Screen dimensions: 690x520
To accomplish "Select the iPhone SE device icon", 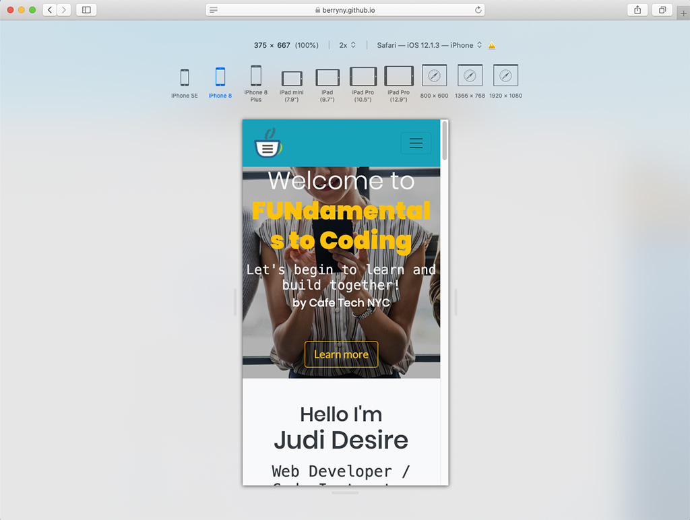I will click(185, 77).
